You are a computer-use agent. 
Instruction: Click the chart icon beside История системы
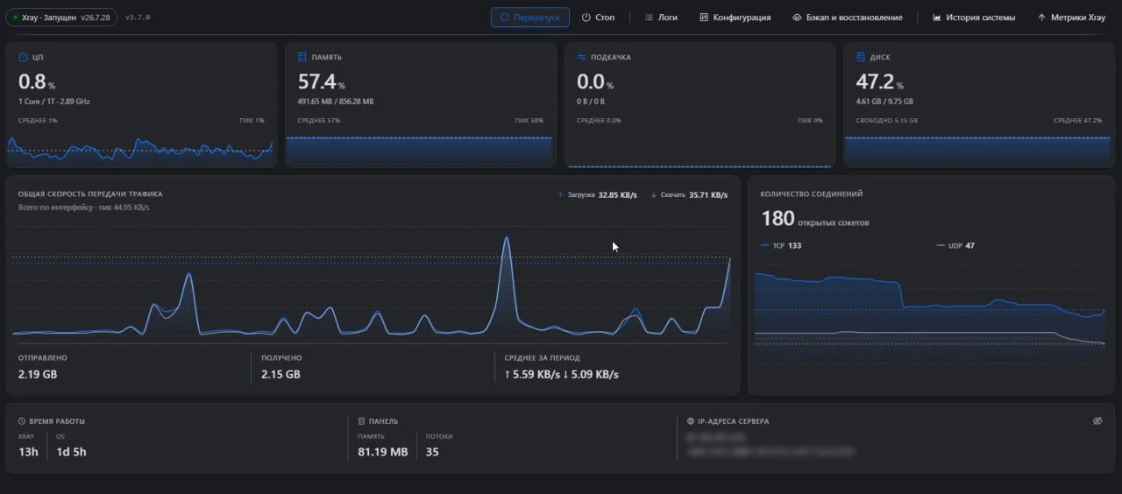click(x=937, y=18)
